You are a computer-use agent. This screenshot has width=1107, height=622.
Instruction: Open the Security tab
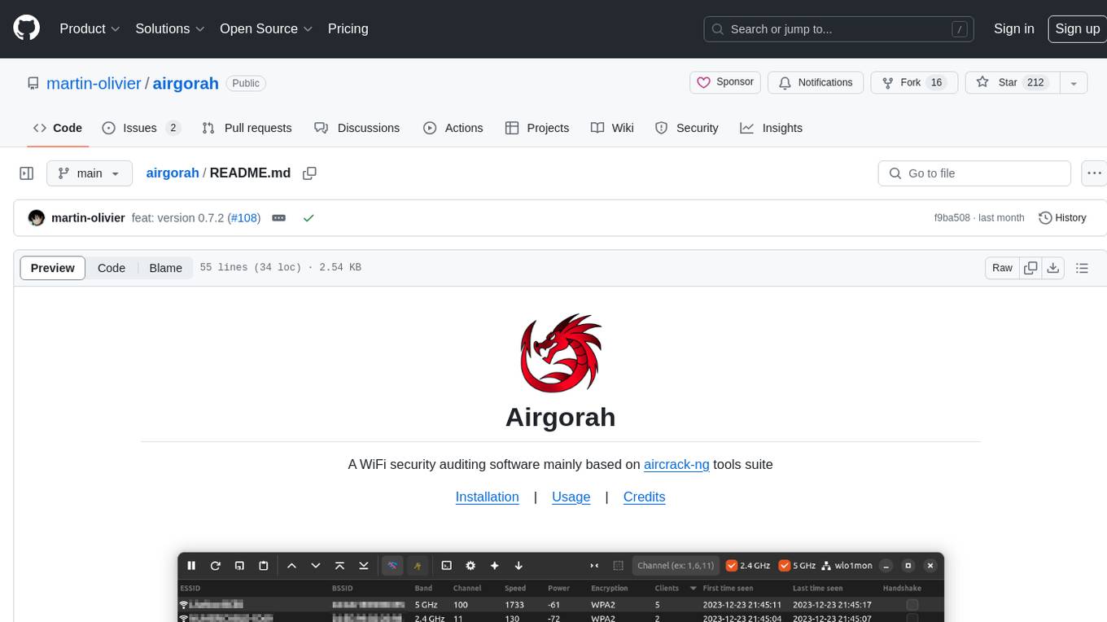pos(687,128)
